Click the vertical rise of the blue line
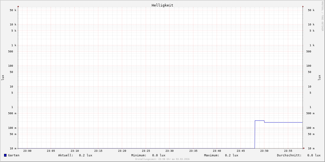This screenshot has height=162, width=325. point(255,135)
